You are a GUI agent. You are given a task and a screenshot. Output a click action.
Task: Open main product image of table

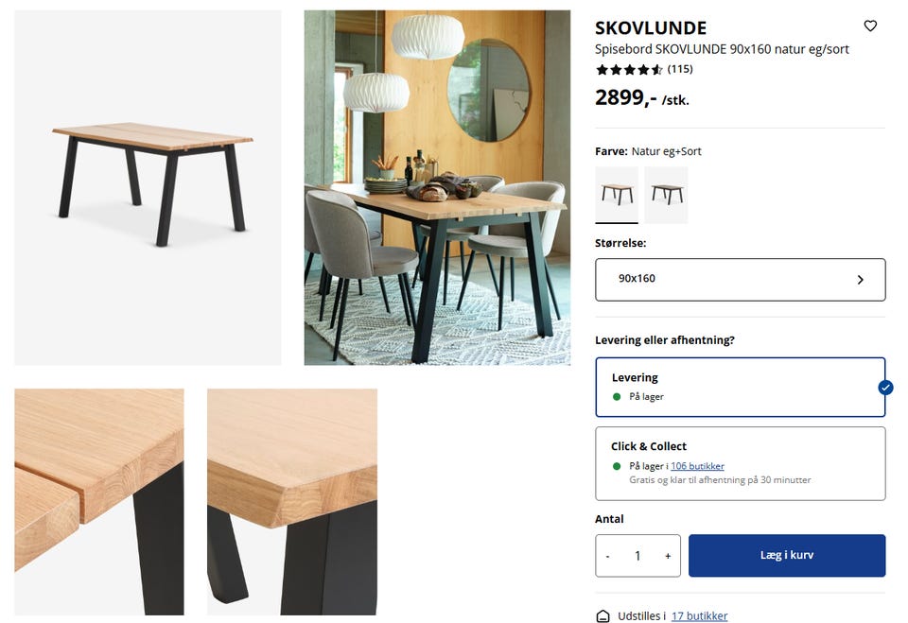tap(148, 187)
